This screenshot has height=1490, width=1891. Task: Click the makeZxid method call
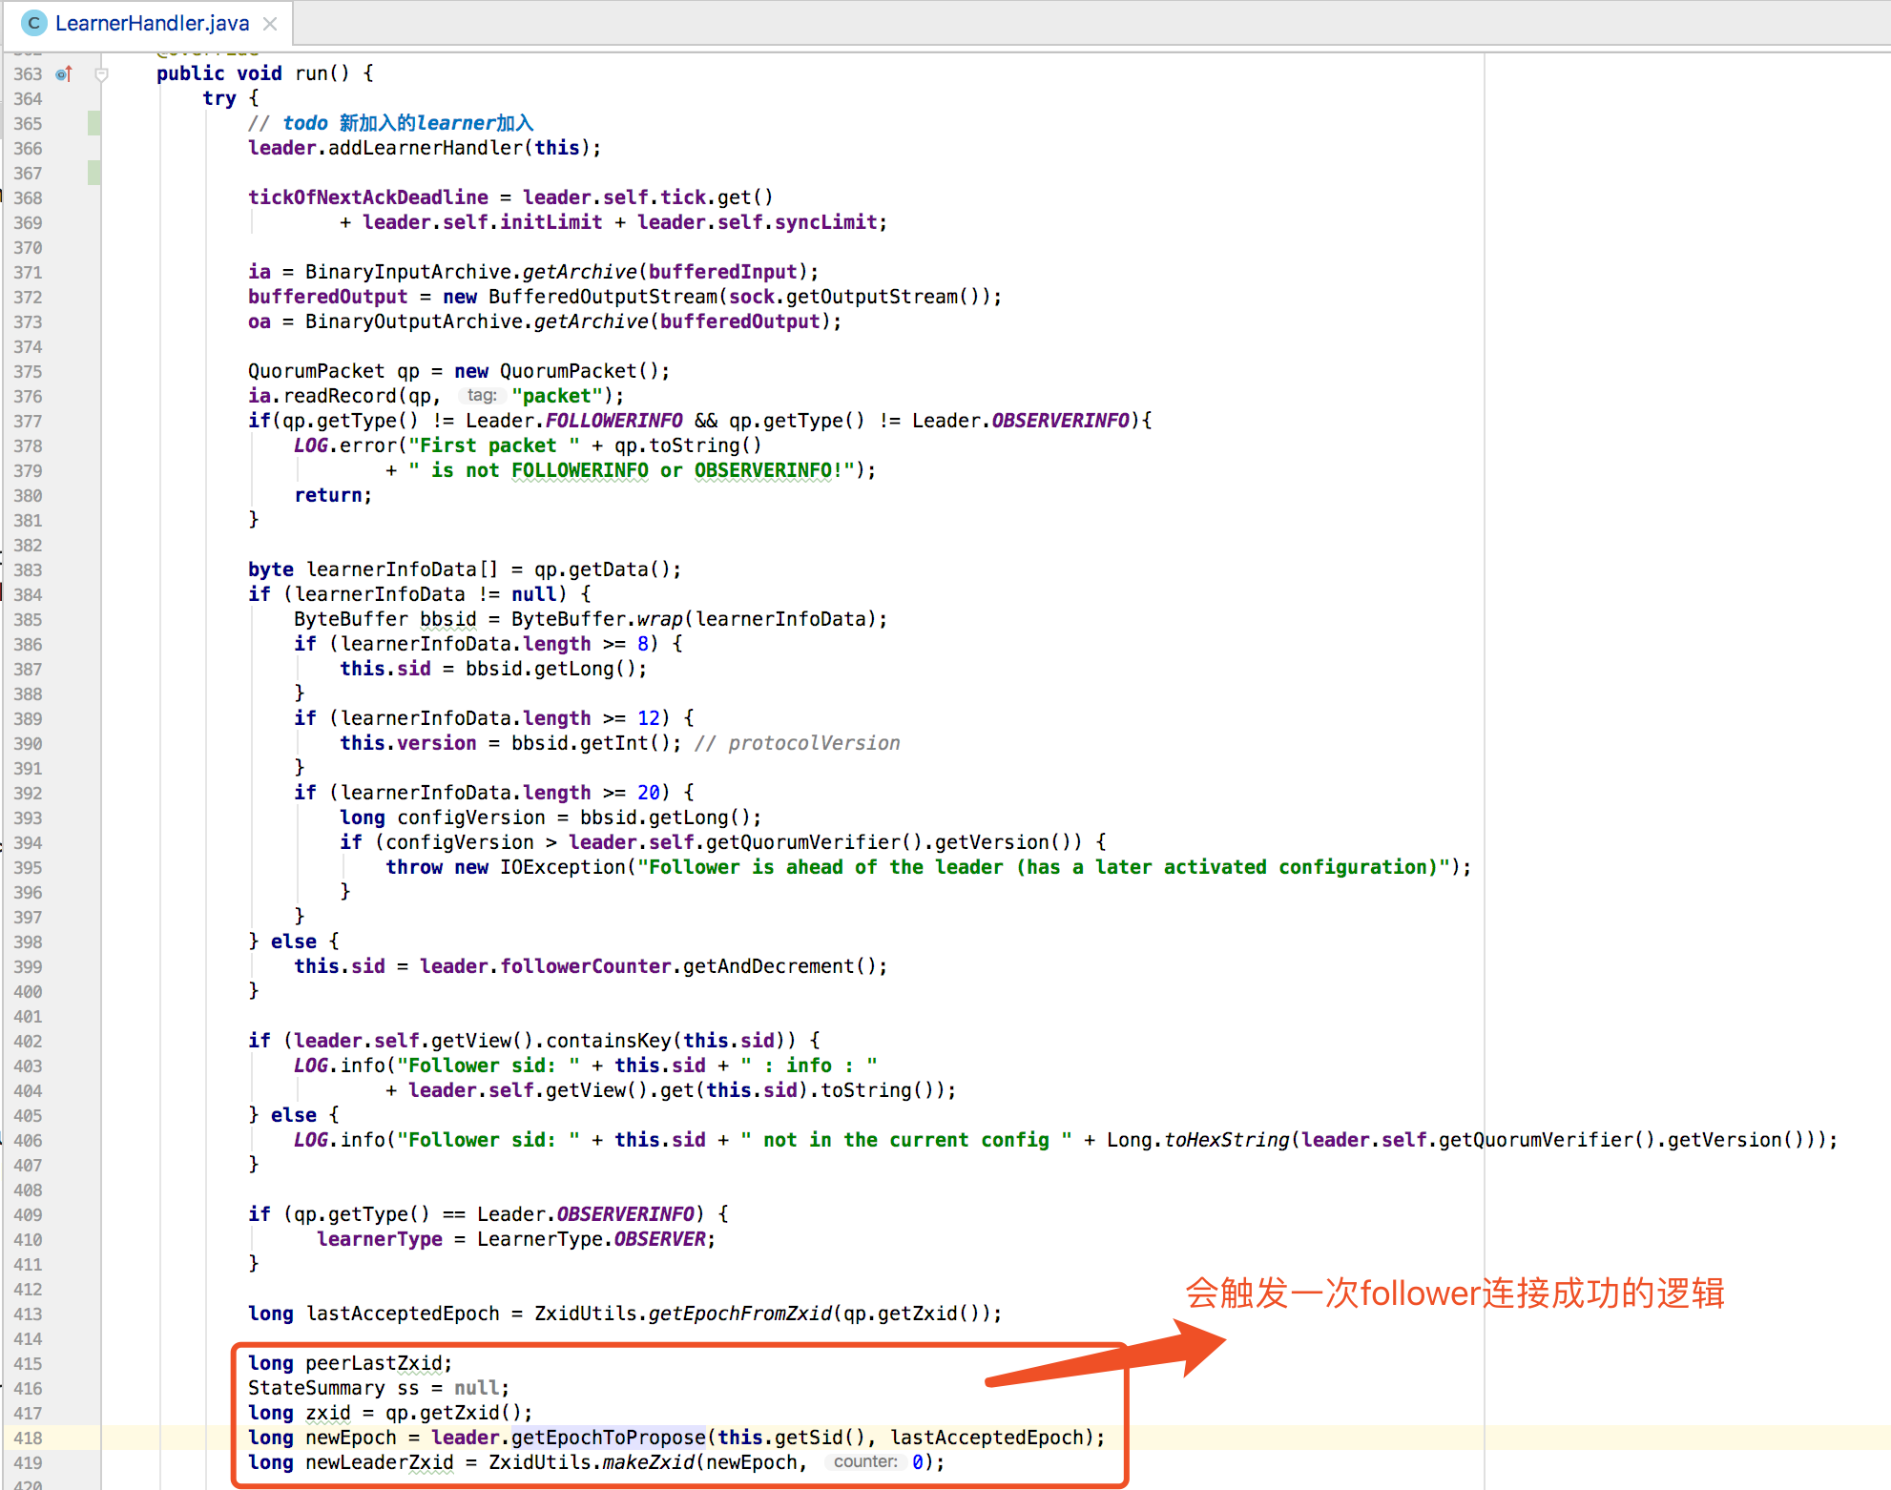[x=648, y=1462]
